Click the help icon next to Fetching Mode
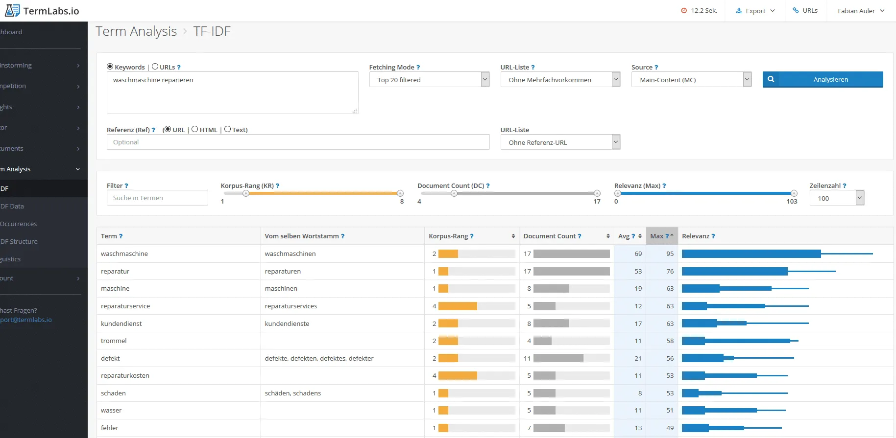The width and height of the screenshot is (896, 438). coord(418,68)
